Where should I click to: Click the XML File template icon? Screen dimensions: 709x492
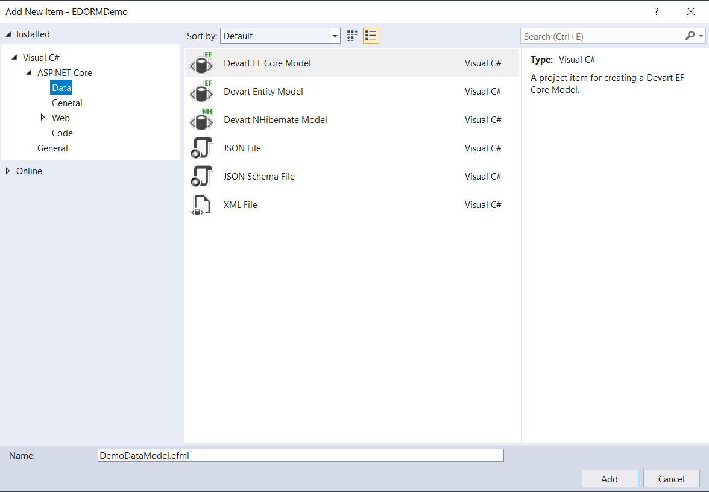tap(201, 205)
